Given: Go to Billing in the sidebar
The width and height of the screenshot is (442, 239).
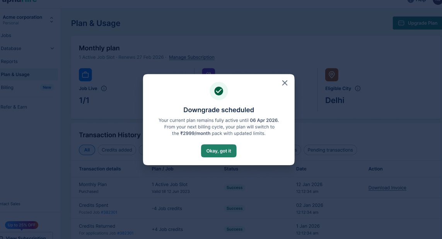Looking at the screenshot, I should click(x=7, y=88).
